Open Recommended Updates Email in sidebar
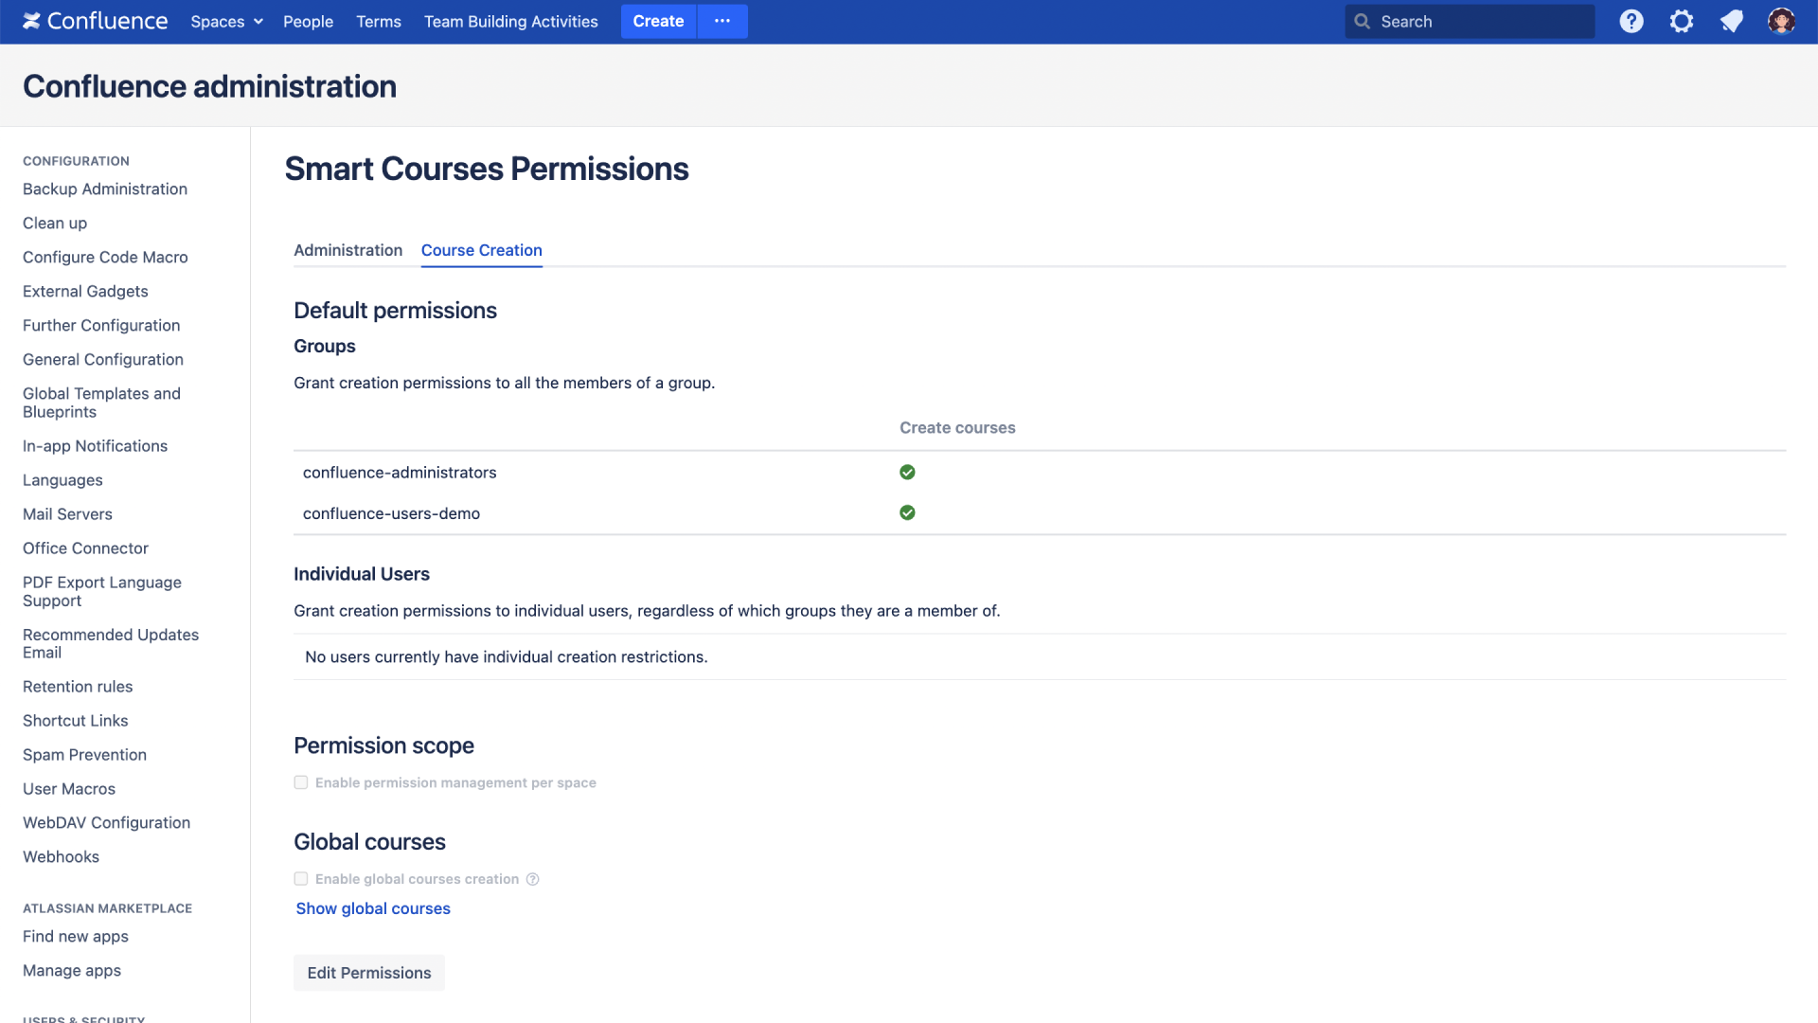The height and width of the screenshot is (1023, 1818). pyautogui.click(x=111, y=643)
